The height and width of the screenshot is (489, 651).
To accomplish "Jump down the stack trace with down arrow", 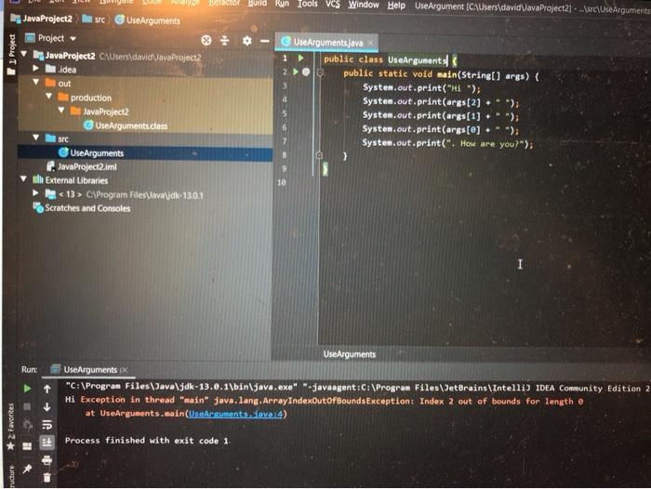I will 46,407.
